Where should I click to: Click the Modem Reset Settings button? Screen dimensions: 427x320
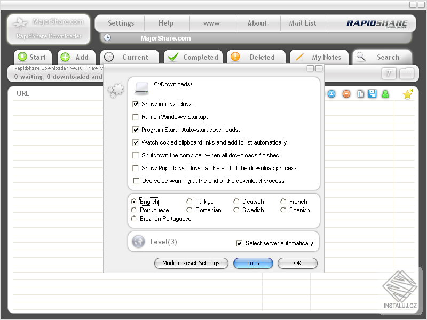tap(191, 263)
